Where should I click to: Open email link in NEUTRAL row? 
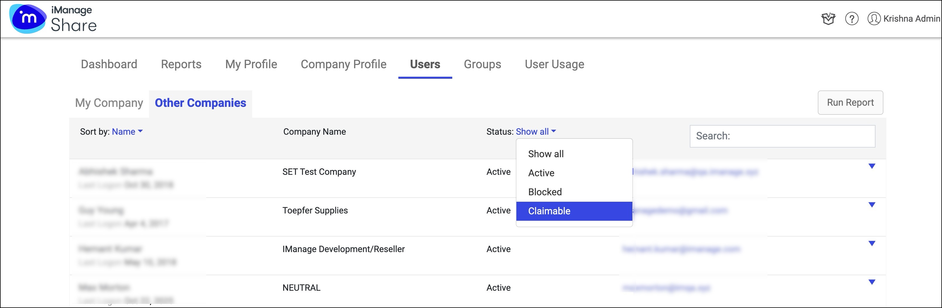coord(666,288)
